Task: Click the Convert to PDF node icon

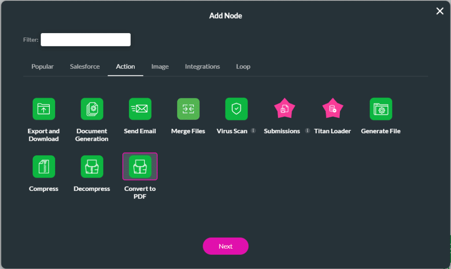Action: coord(140,166)
